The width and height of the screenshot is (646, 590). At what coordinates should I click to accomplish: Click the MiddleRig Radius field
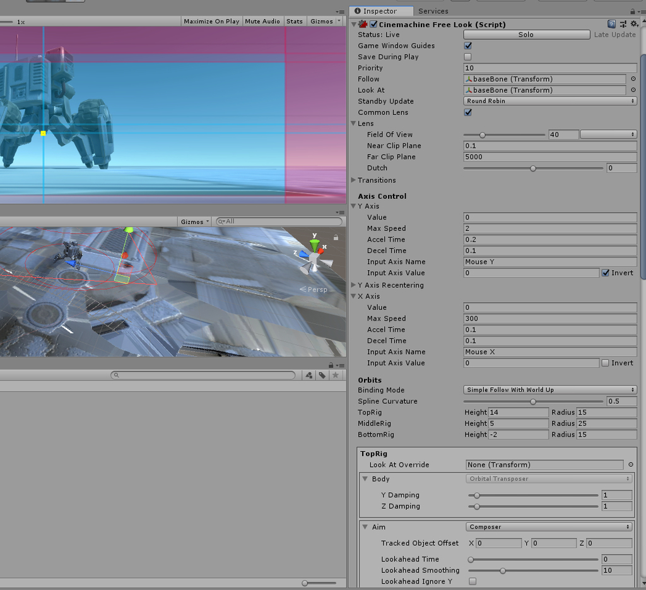606,423
